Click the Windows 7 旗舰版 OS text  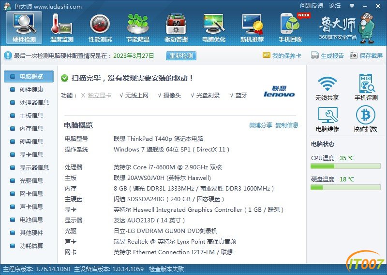coord(171,150)
